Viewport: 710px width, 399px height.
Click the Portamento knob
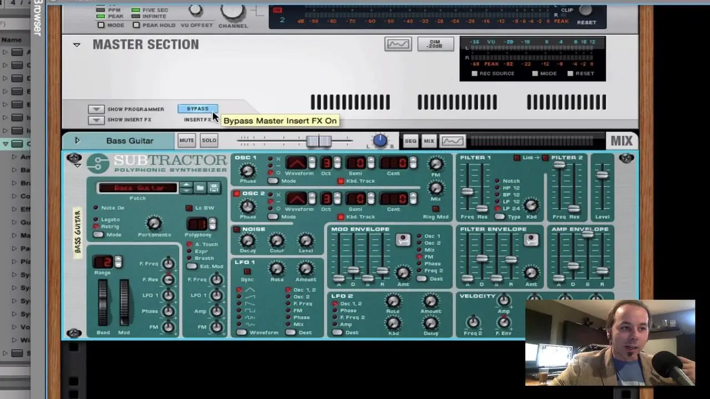click(154, 223)
